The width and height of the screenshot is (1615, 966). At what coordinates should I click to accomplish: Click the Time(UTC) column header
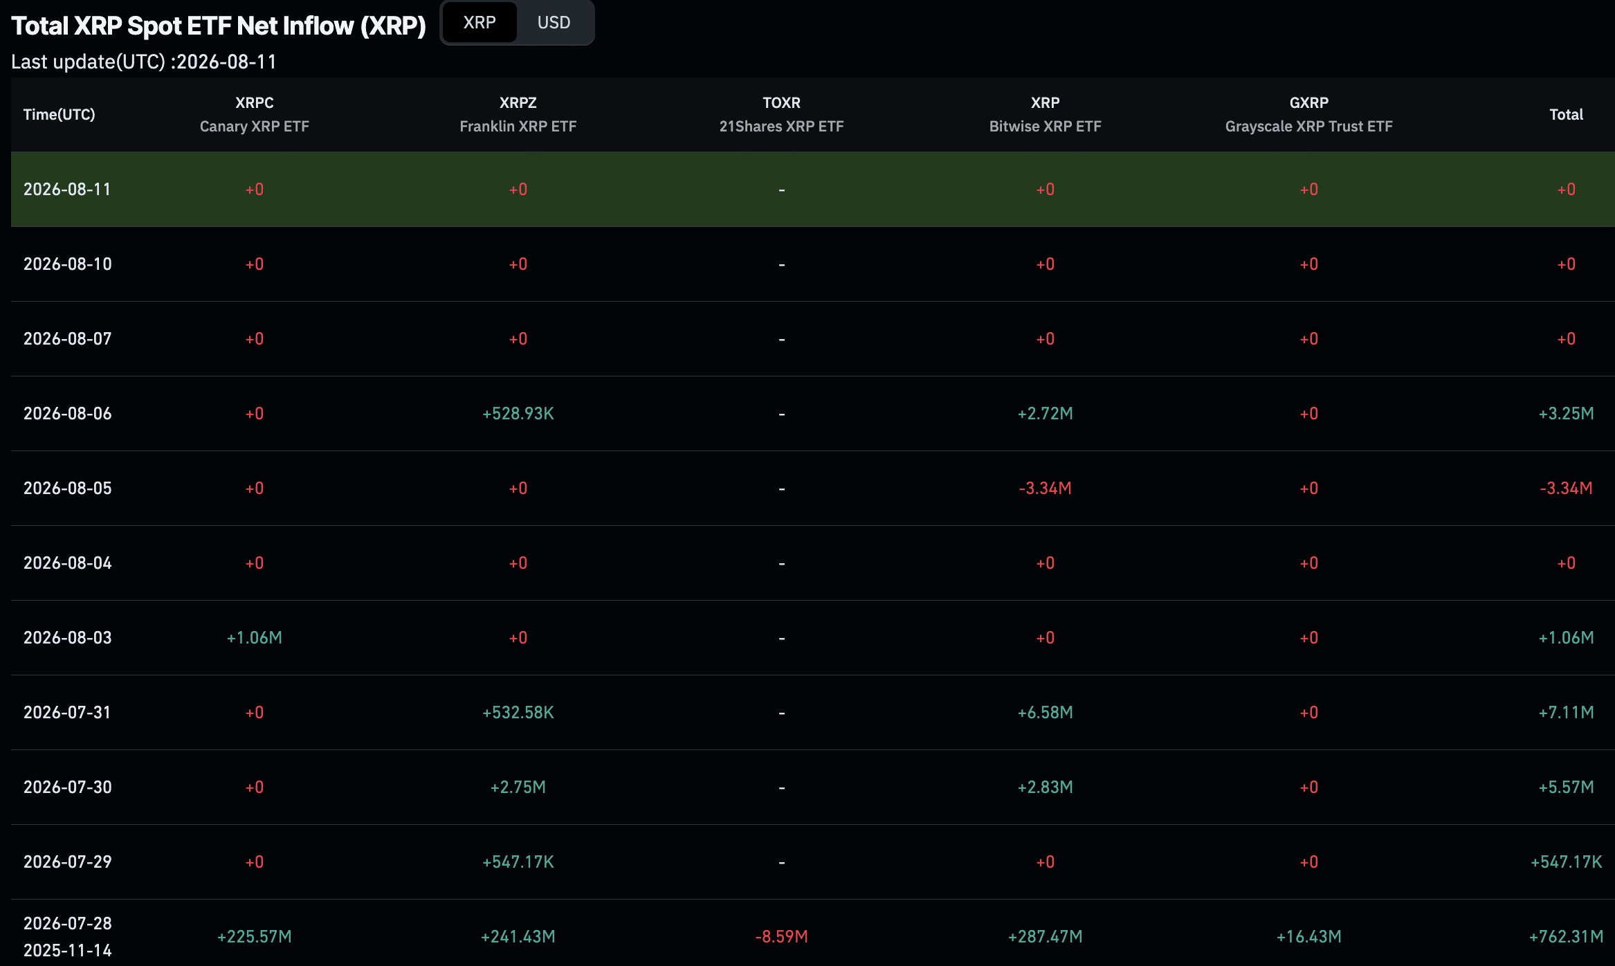[x=60, y=115]
